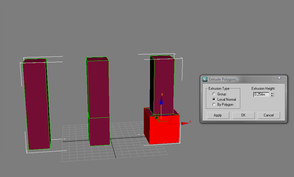Select the middle pillar's upper segment
The height and width of the screenshot is (177, 294).
coord(98,89)
